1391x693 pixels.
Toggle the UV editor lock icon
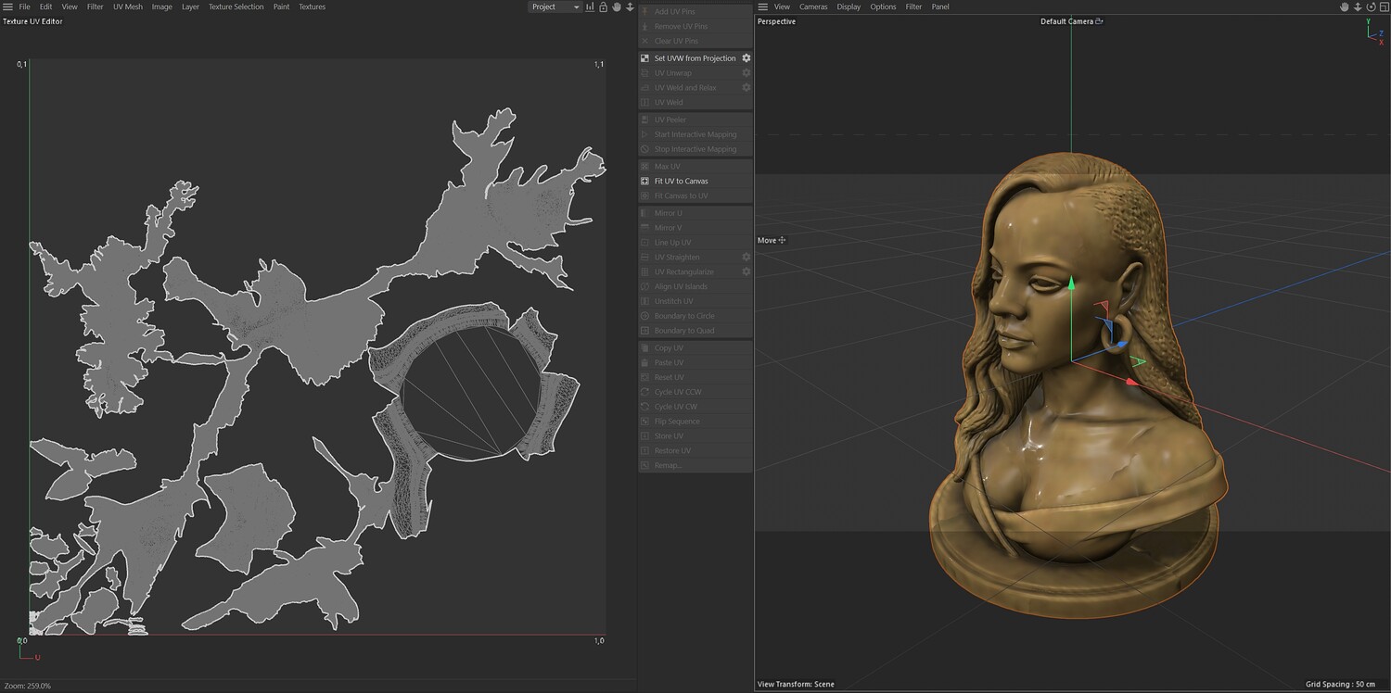pyautogui.click(x=603, y=6)
